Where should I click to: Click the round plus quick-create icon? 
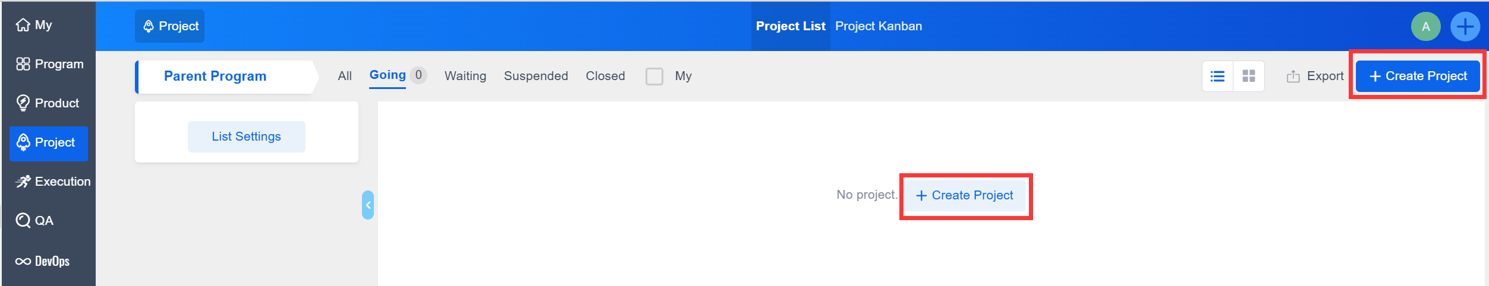click(1465, 27)
